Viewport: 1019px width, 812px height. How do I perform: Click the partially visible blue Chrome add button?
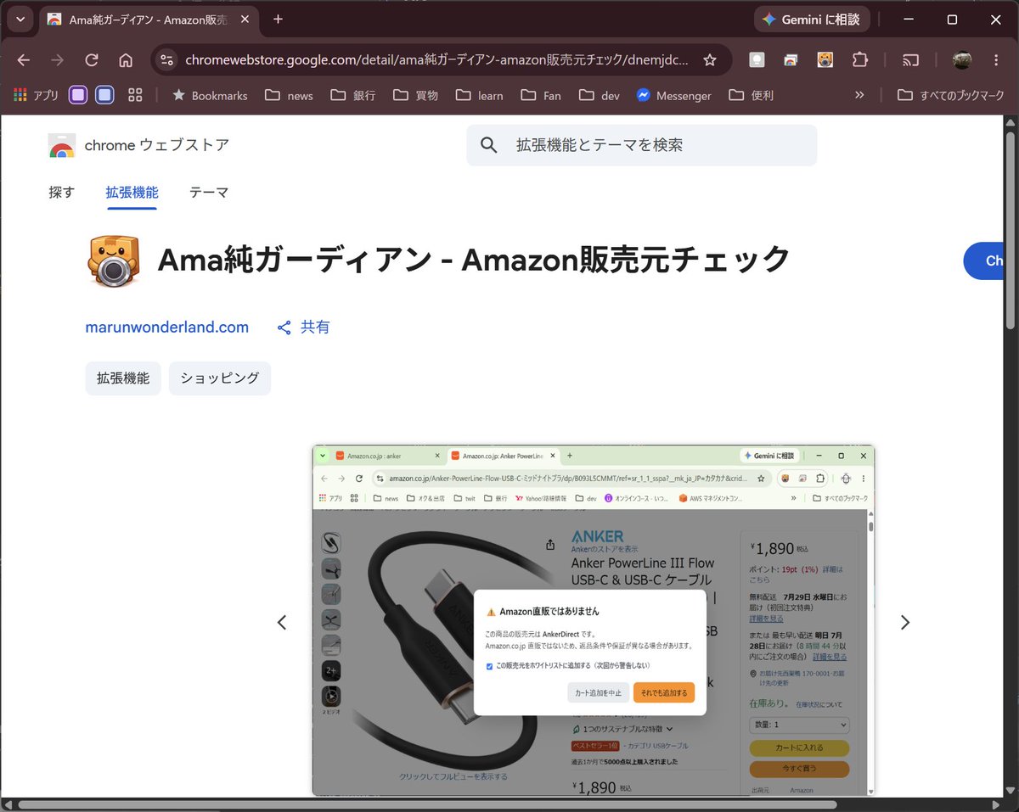point(984,260)
